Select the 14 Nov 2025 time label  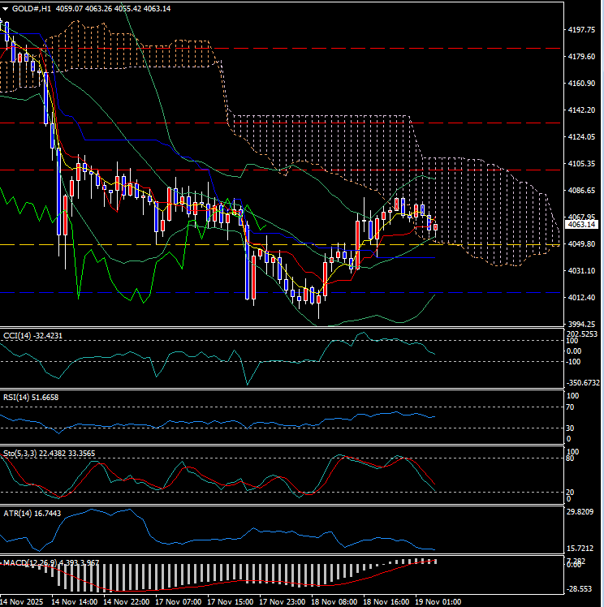[24, 601]
